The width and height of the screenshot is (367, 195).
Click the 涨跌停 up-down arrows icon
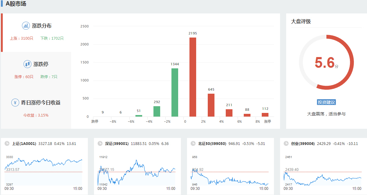click(27, 64)
